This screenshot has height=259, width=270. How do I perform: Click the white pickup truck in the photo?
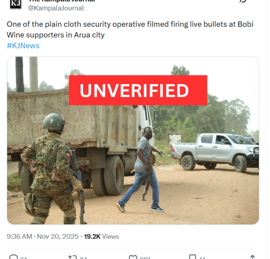215,150
